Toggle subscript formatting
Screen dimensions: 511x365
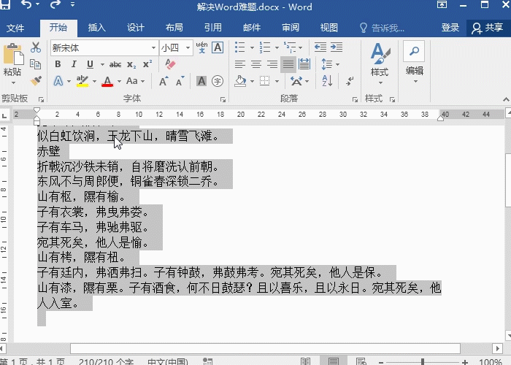click(131, 64)
